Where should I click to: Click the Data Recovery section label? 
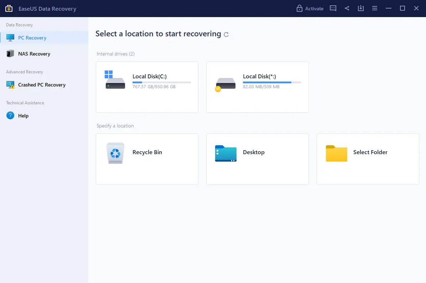click(19, 25)
